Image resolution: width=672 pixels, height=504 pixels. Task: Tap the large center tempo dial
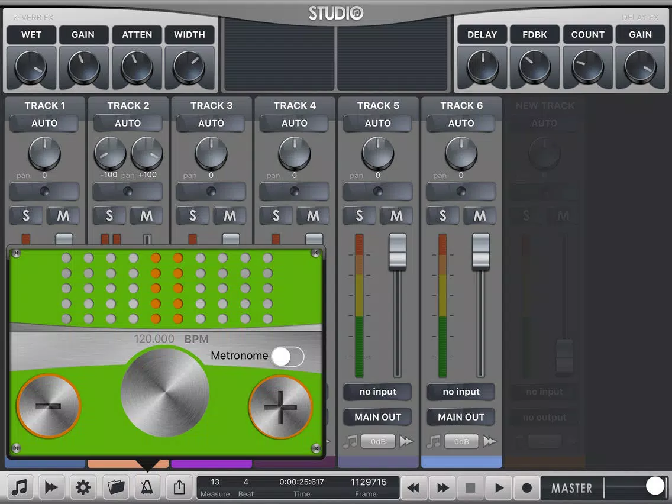165,392
